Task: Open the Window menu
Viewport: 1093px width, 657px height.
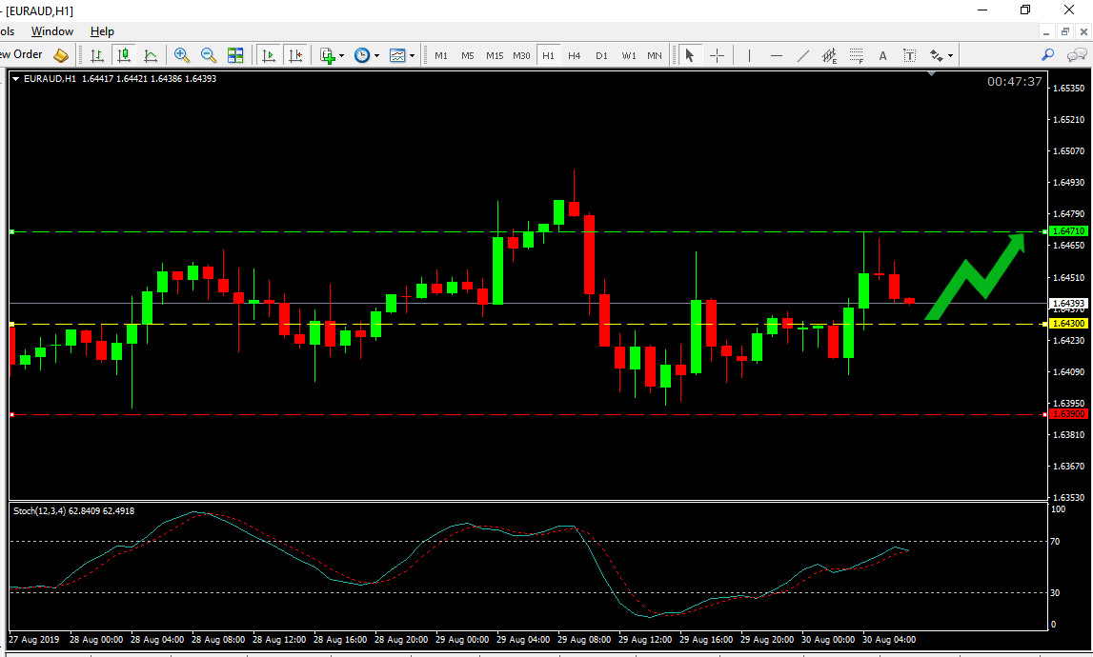Action: (52, 31)
